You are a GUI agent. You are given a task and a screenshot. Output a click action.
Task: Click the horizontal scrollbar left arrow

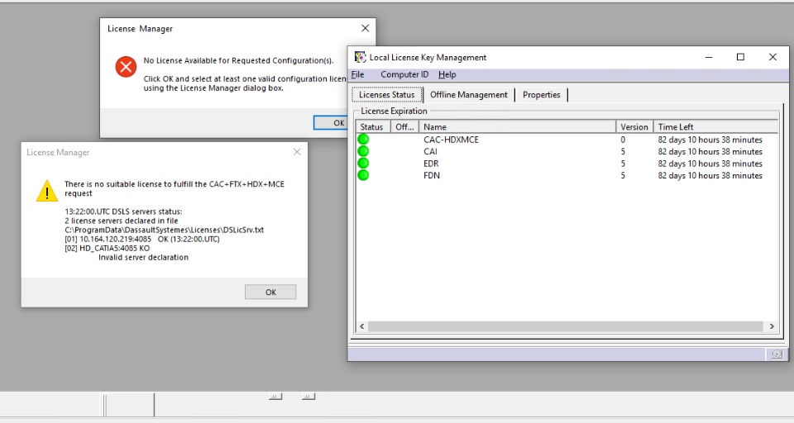point(361,326)
